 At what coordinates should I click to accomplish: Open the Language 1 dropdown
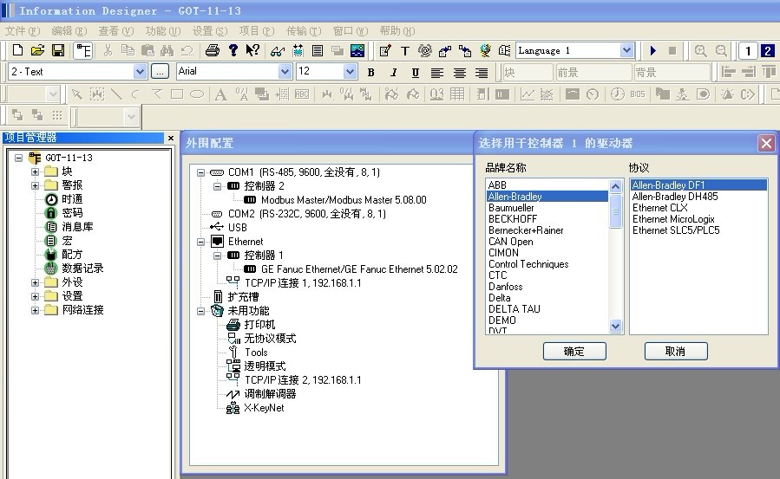626,50
